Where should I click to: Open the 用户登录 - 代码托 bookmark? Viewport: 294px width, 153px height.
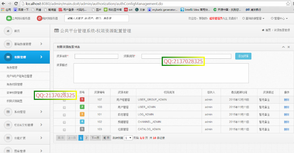73,9
